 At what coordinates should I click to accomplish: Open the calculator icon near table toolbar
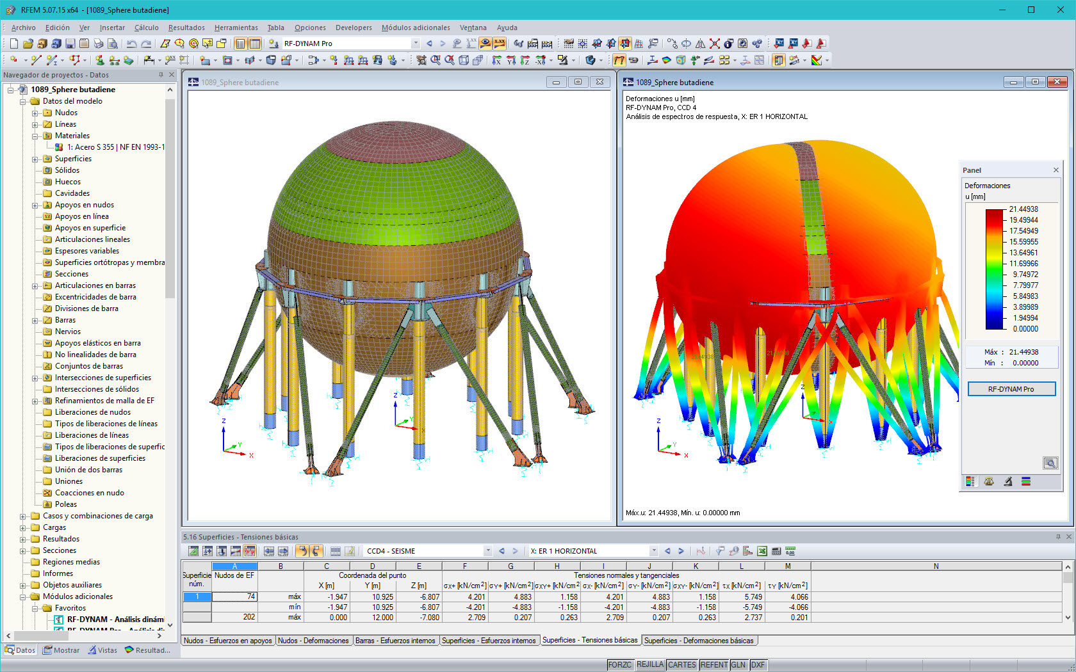(x=776, y=551)
